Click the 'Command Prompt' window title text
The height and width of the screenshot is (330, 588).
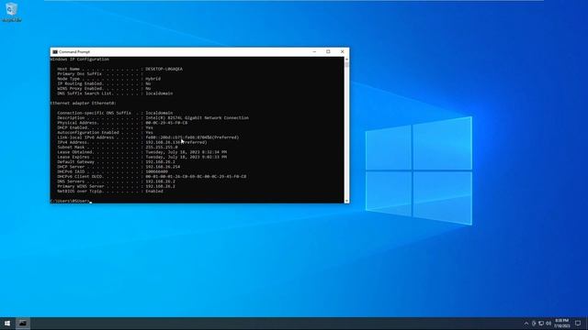(x=74, y=52)
